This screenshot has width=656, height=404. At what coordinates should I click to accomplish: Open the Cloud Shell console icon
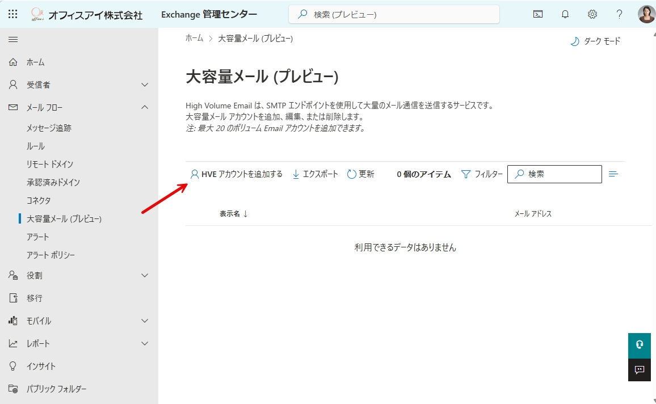(538, 14)
